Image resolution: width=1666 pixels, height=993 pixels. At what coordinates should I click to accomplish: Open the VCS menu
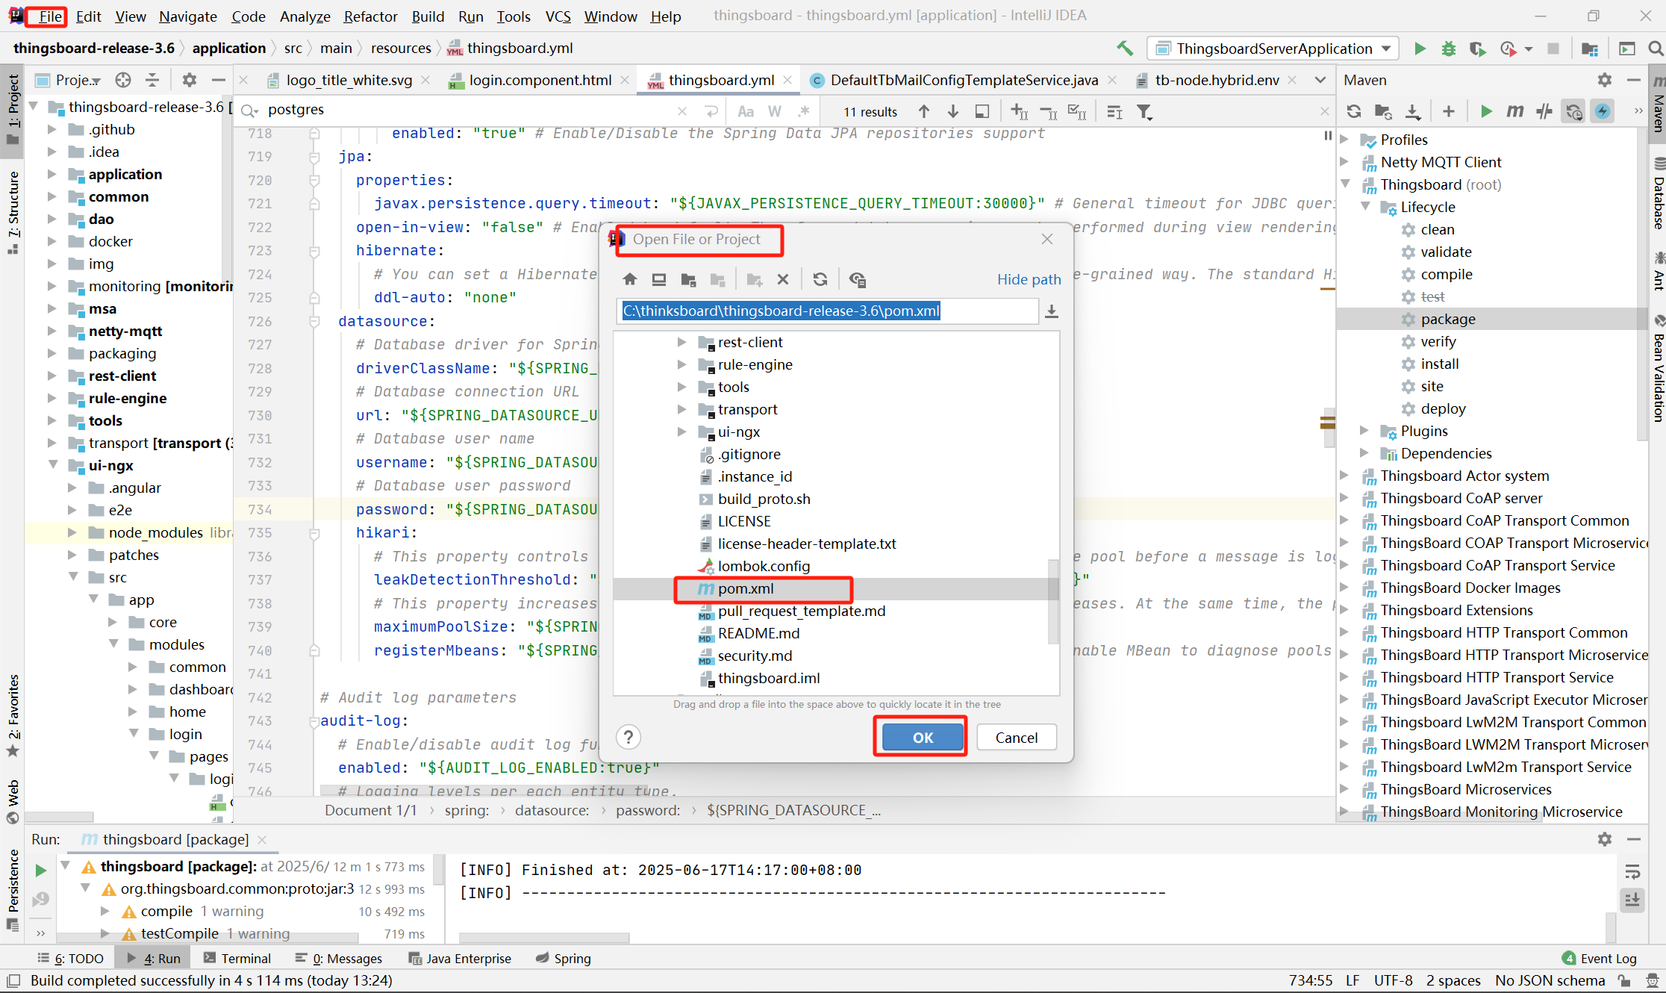tap(558, 16)
